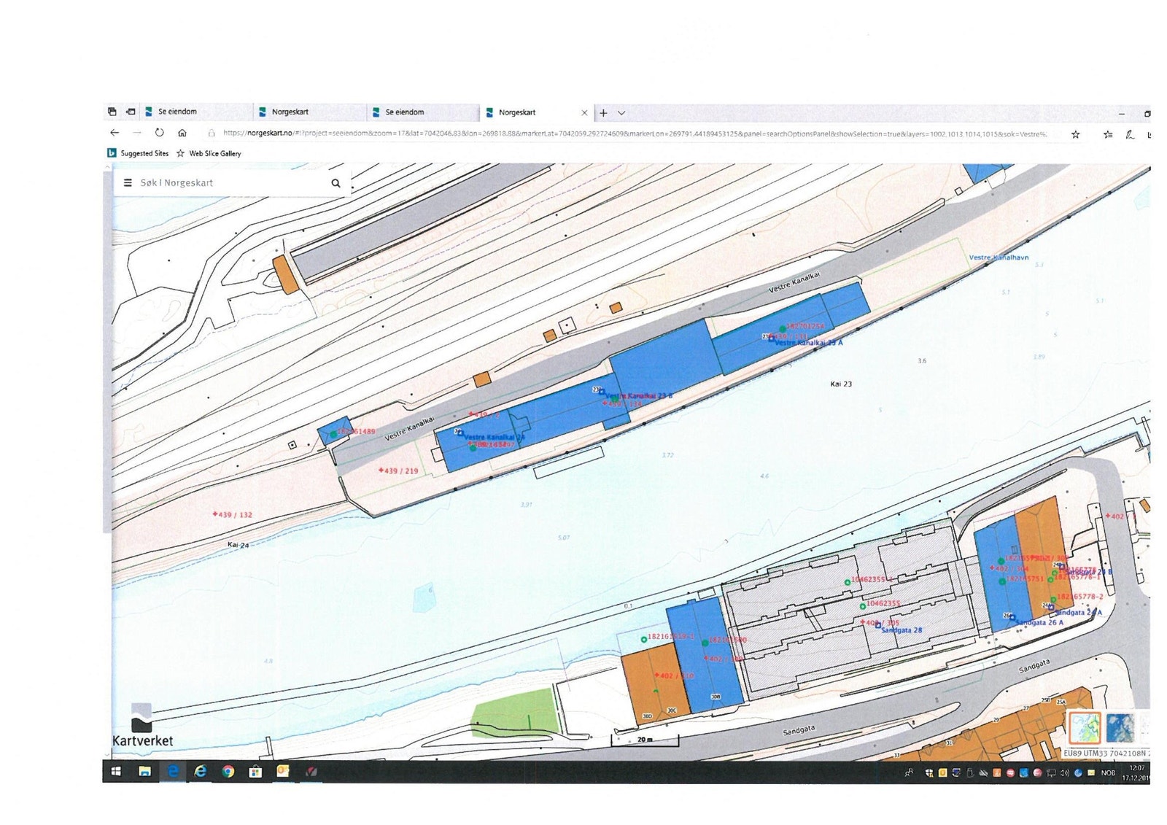Click the magnifier search icon in Norgeskart

(336, 183)
